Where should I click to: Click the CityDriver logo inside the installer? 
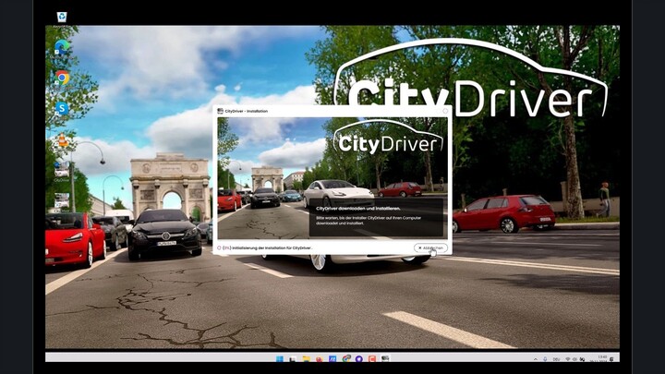(x=388, y=142)
